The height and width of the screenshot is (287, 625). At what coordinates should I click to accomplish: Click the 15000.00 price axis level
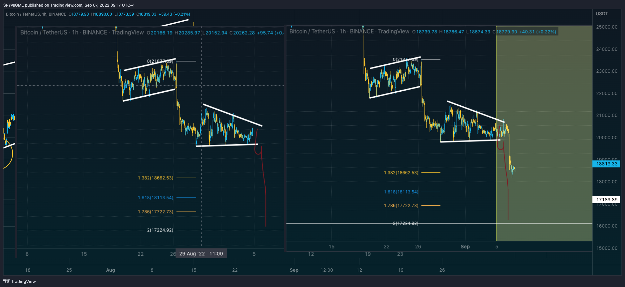click(607, 248)
